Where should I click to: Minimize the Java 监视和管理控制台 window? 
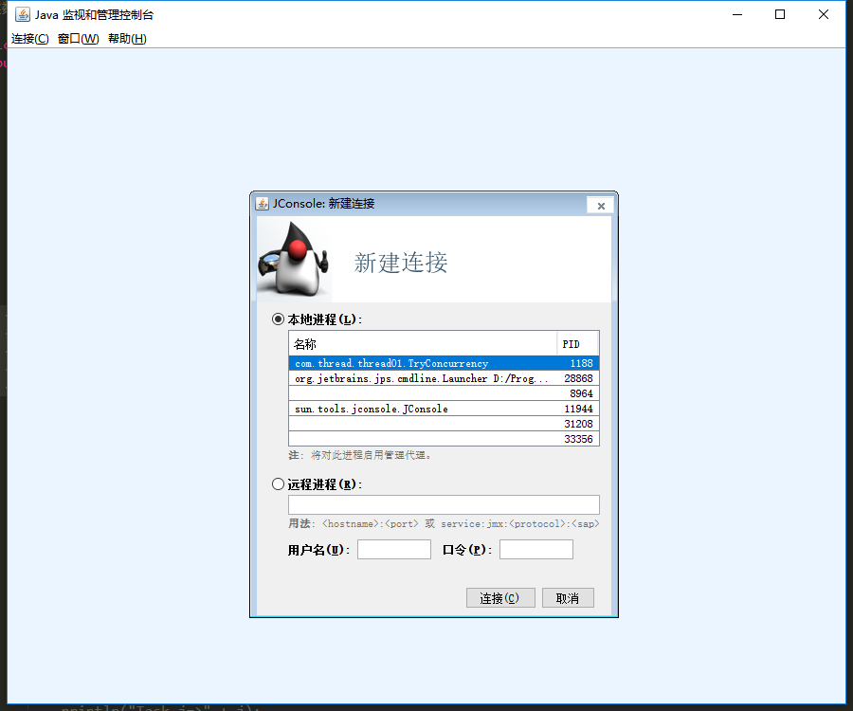[737, 14]
